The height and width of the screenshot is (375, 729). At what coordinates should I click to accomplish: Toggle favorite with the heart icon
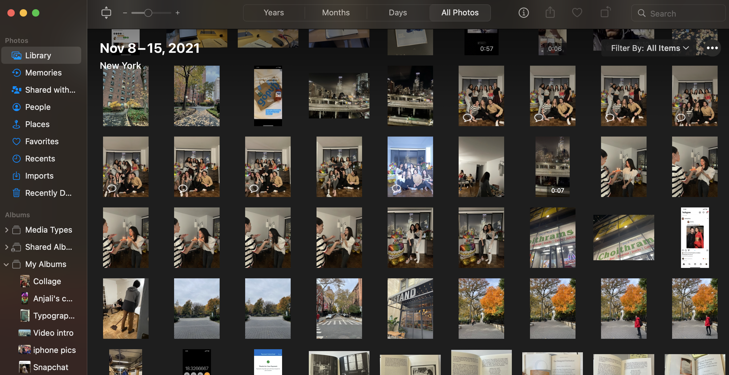tap(577, 13)
